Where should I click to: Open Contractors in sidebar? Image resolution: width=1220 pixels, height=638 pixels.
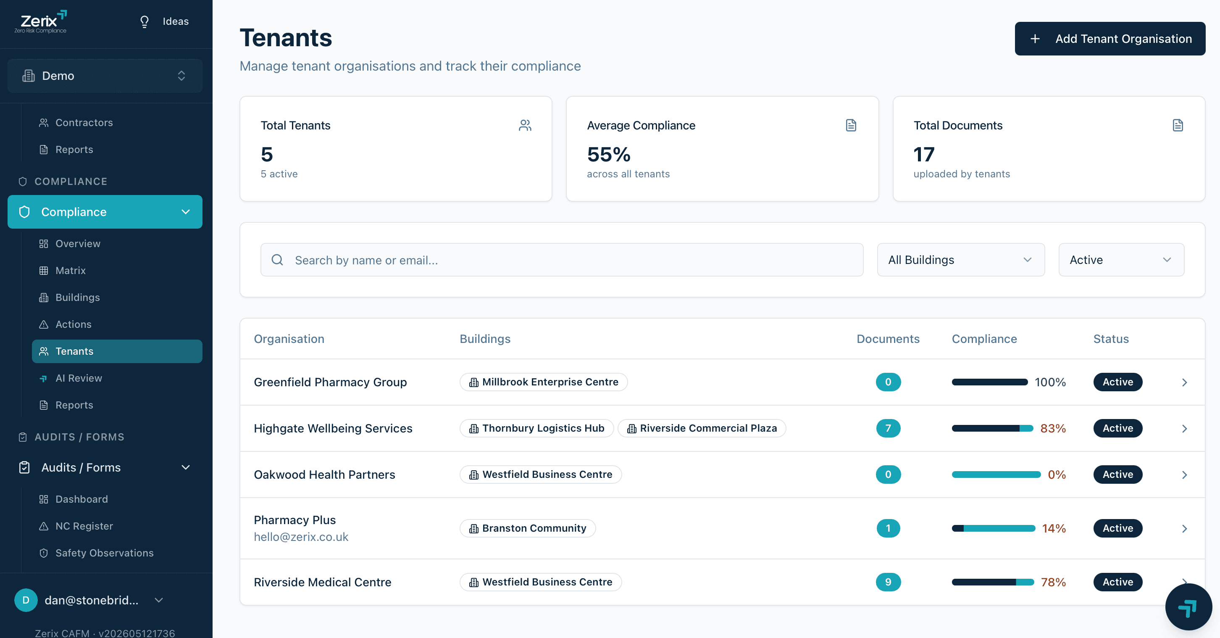click(x=117, y=123)
